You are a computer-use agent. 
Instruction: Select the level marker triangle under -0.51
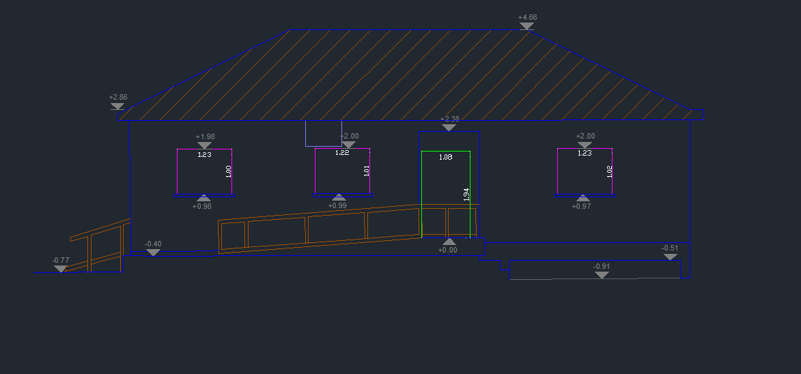[671, 257]
